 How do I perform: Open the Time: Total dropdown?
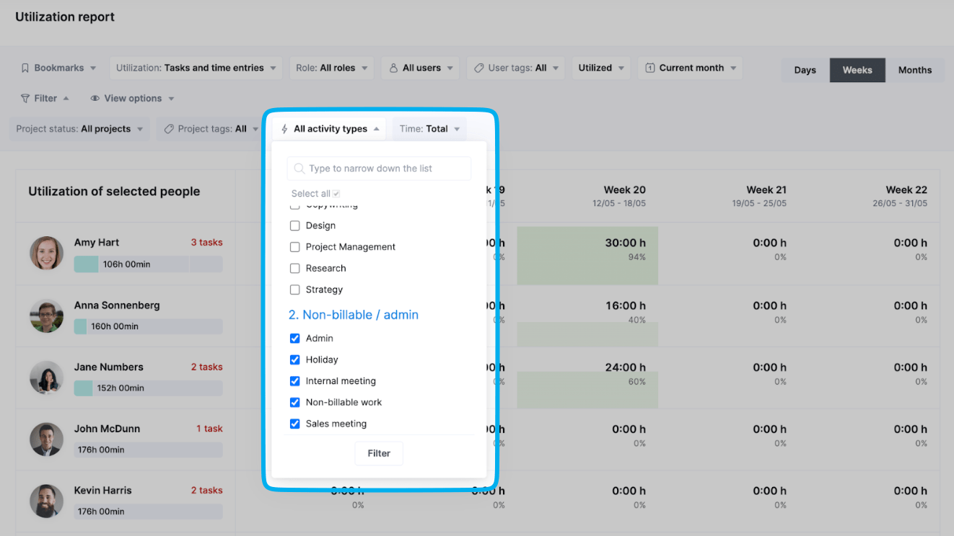(x=429, y=129)
